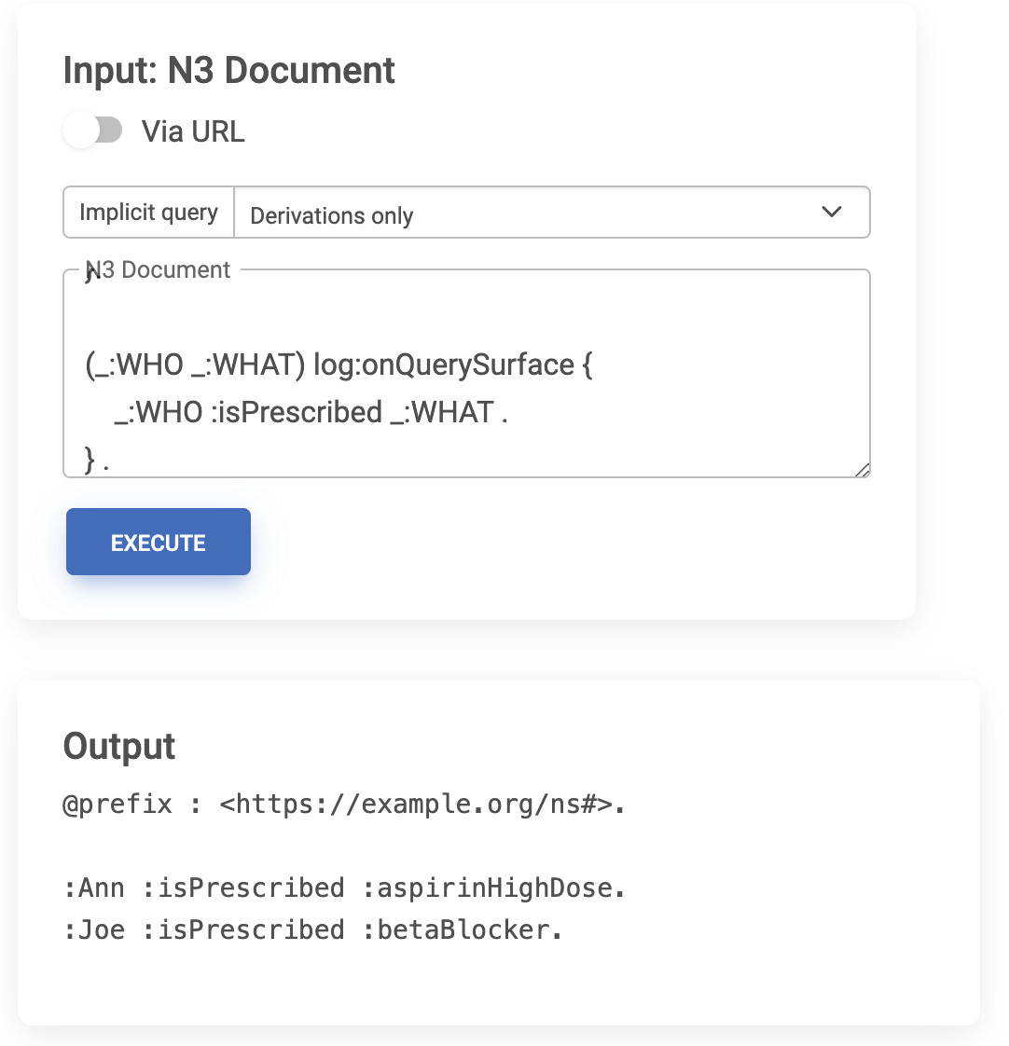
Task: Click the dropdown chevron arrow
Action: click(832, 213)
